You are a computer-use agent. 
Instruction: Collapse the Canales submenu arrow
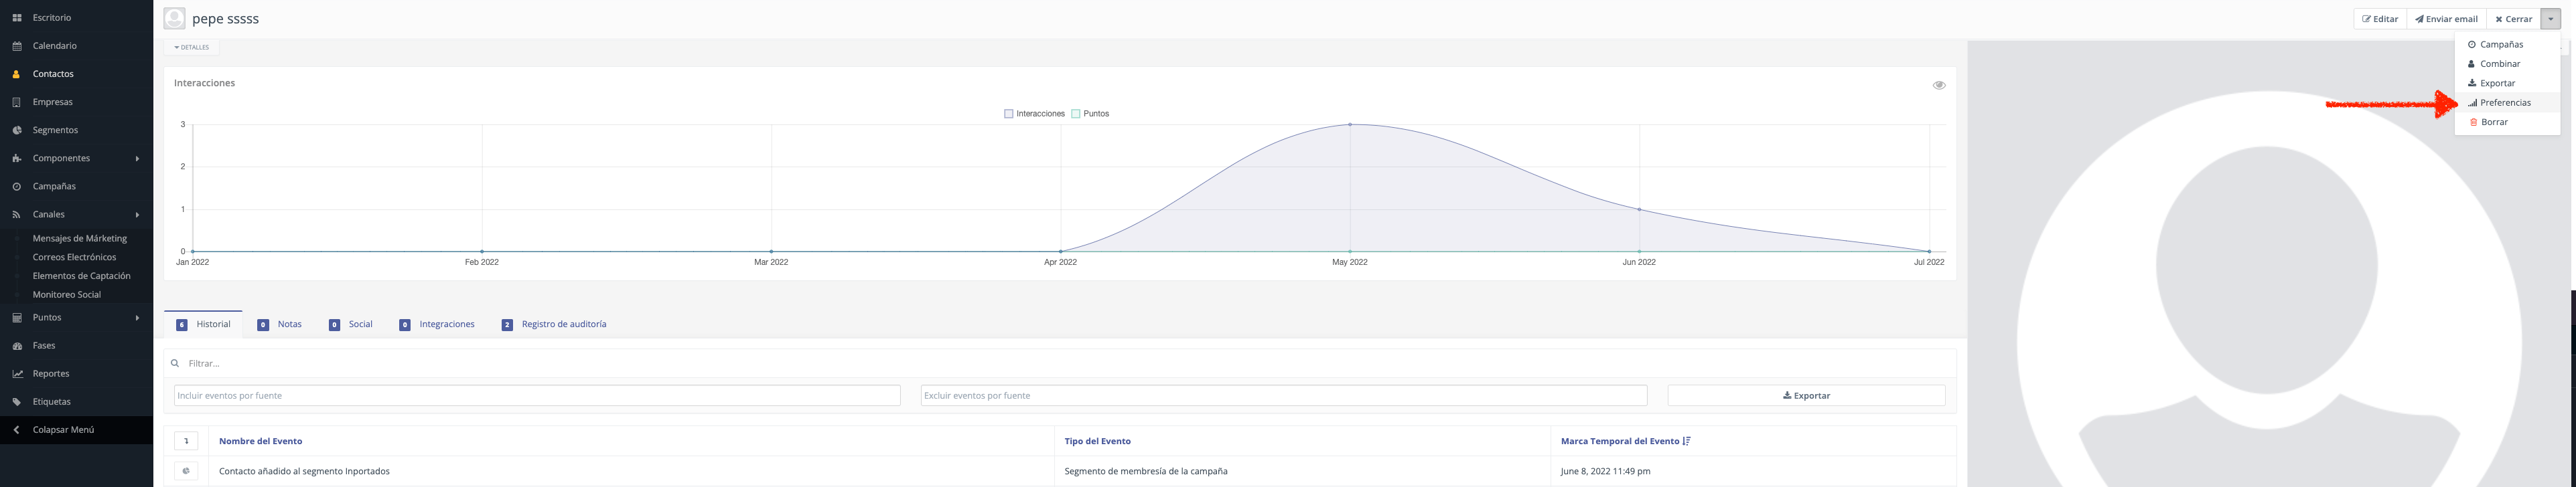point(137,215)
